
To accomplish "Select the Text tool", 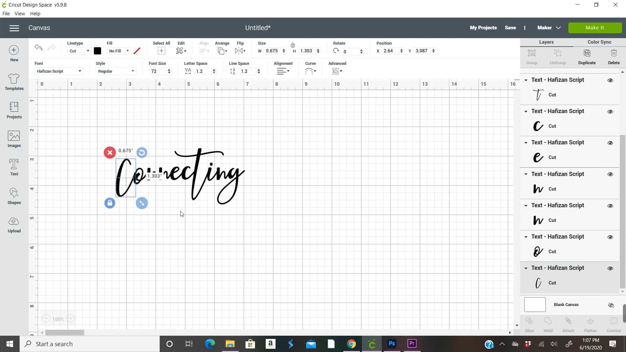I will [14, 167].
